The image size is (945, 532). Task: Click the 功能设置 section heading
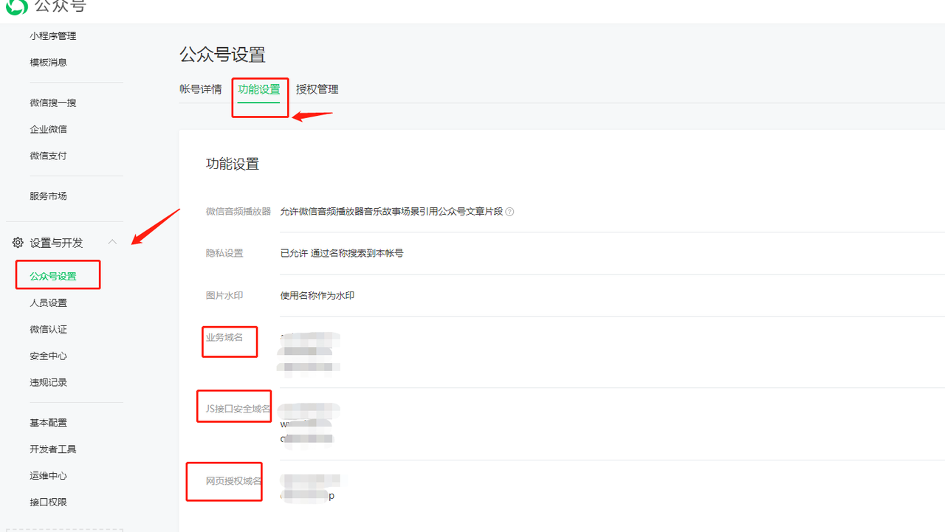233,164
